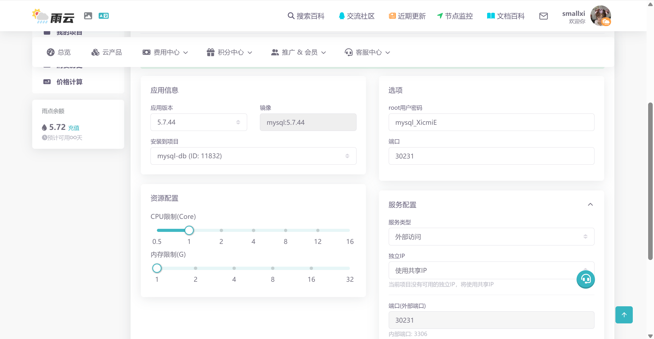654x339 pixels.
Task: Set memory limit slider to 8G
Action: click(272, 268)
